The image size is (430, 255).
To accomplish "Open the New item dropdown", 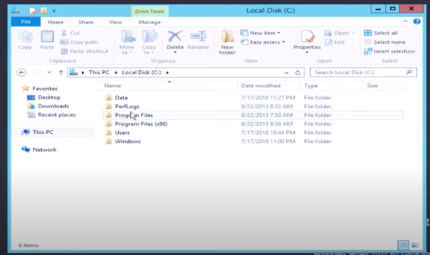I will [x=260, y=33].
